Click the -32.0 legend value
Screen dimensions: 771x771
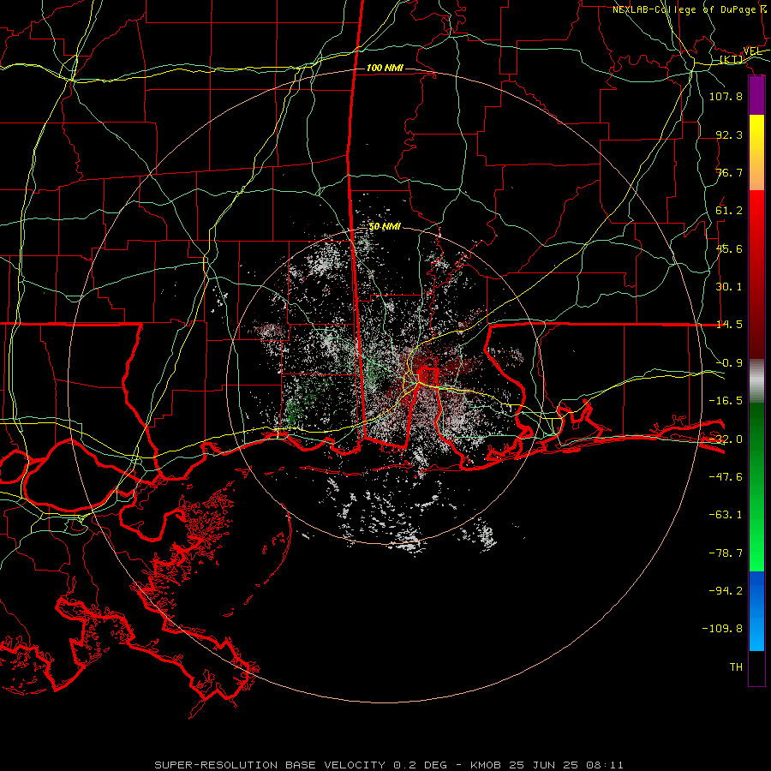tap(726, 439)
